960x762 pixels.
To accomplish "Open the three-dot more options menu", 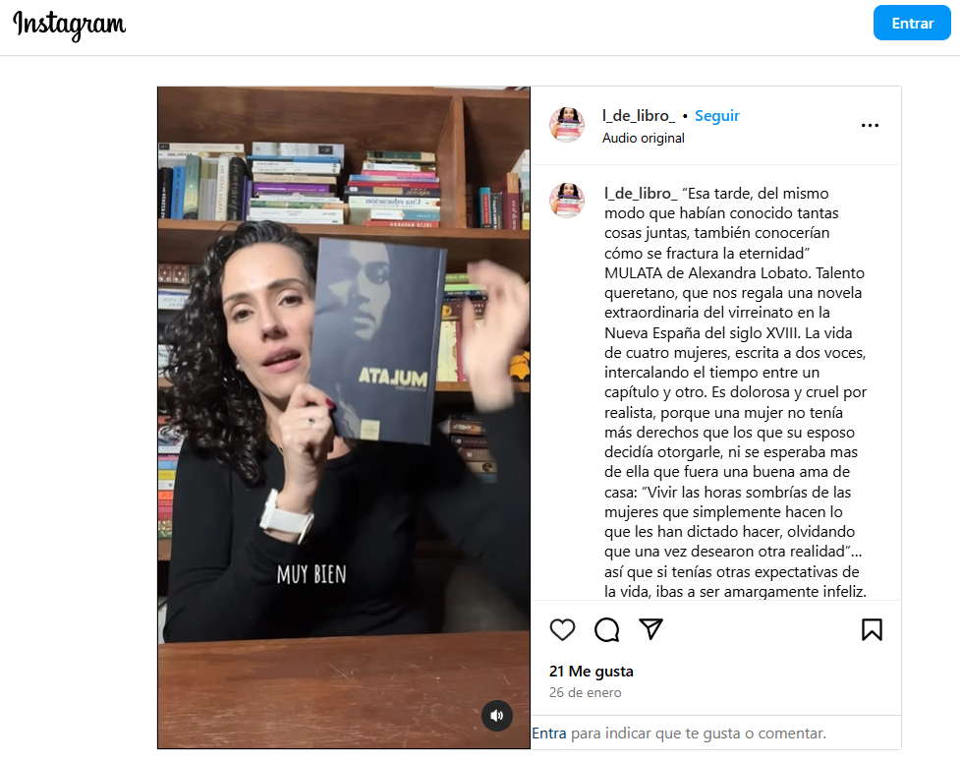I will (x=870, y=125).
